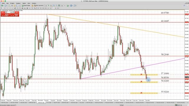Increase trade volume with the up arrow
The width and height of the screenshot is (189, 106).
(14, 12)
